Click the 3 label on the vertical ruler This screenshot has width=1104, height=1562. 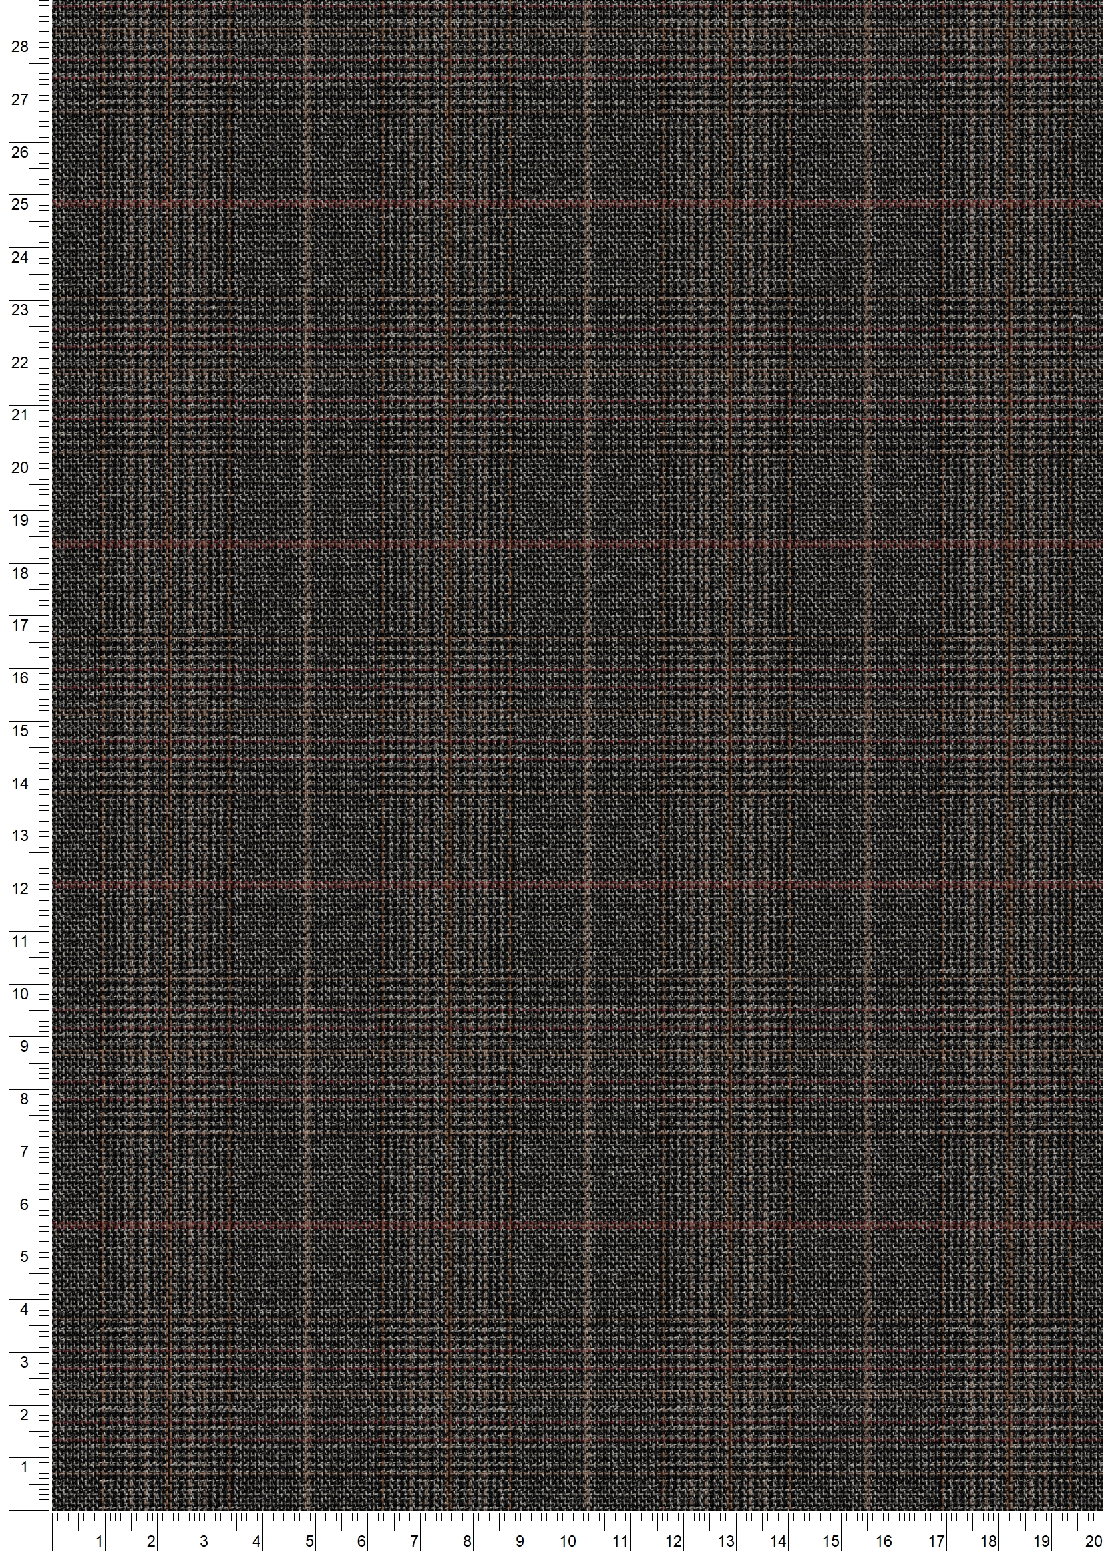point(25,1362)
